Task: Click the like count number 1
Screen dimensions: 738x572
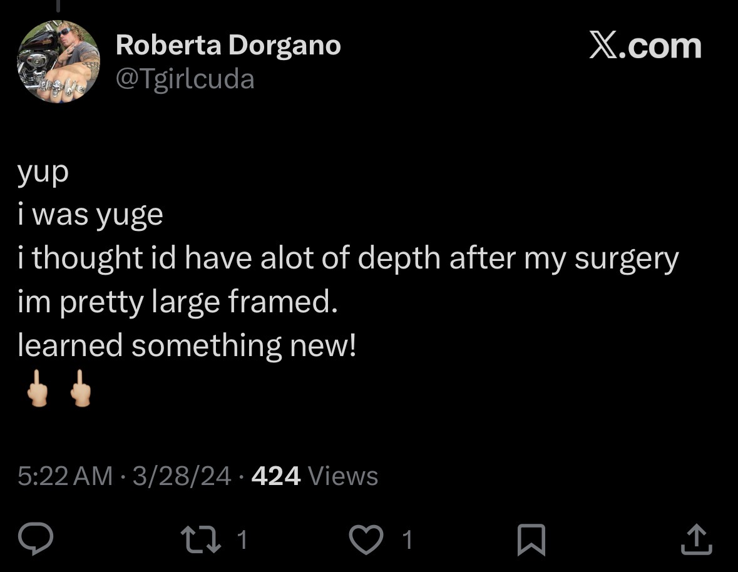Action: [x=407, y=539]
